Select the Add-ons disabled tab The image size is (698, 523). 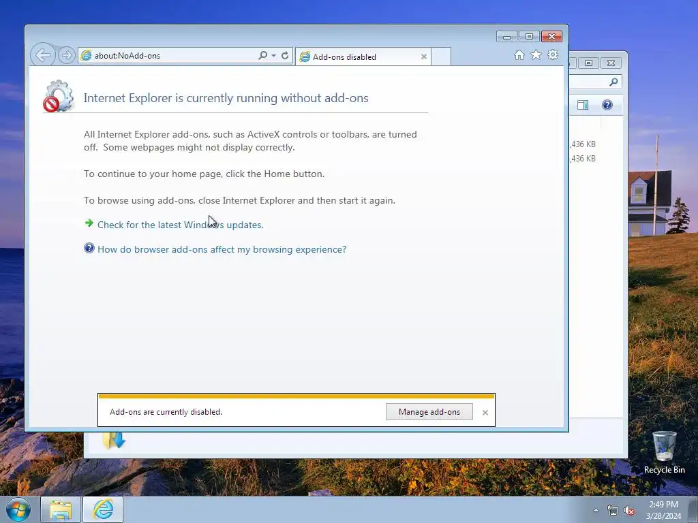click(x=363, y=57)
